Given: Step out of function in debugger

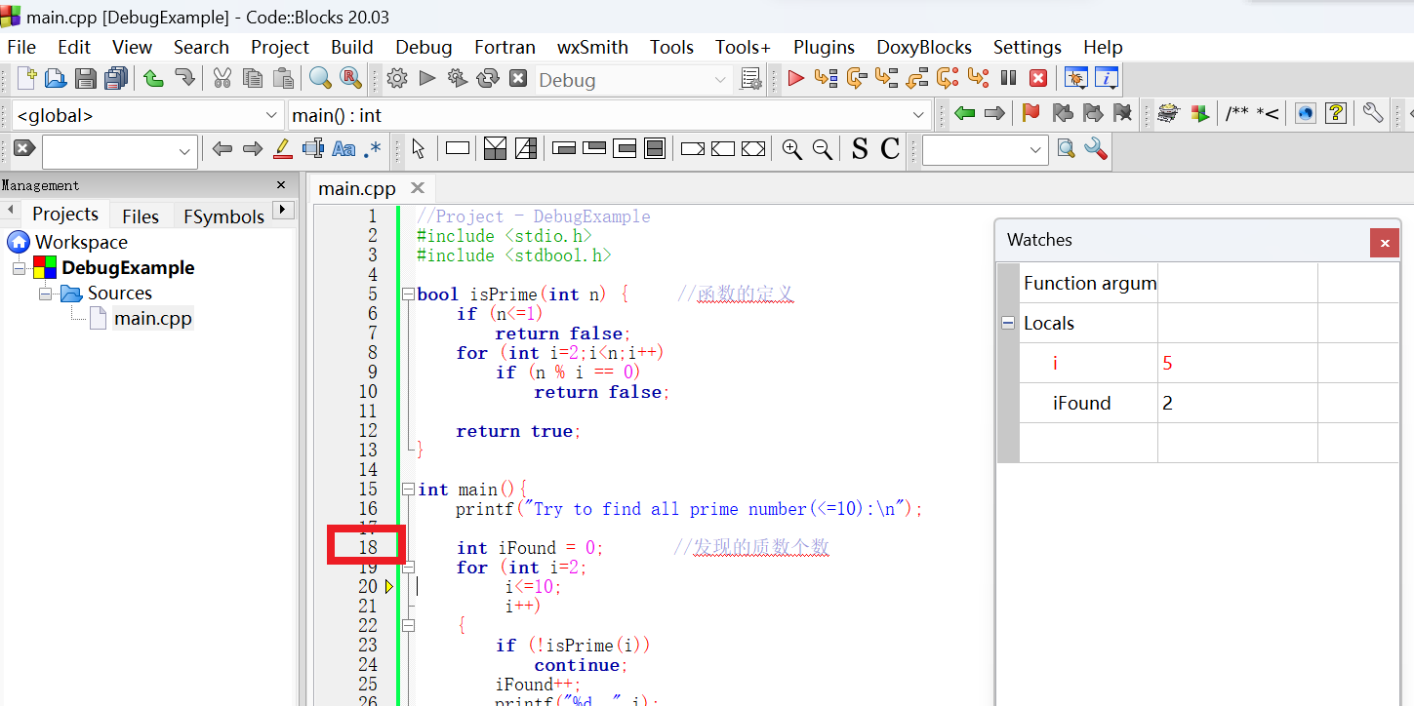Looking at the screenshot, I should tap(917, 78).
